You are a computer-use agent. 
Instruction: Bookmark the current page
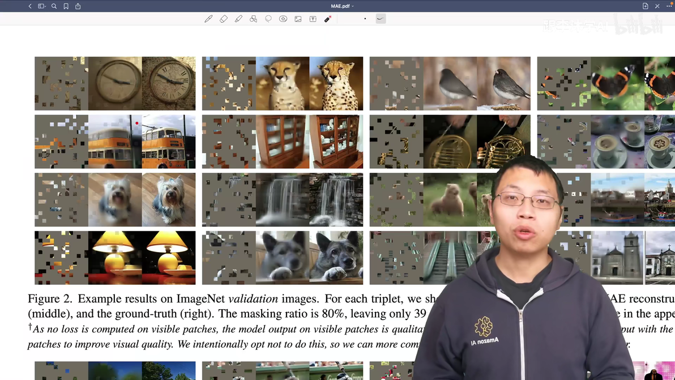tap(66, 6)
